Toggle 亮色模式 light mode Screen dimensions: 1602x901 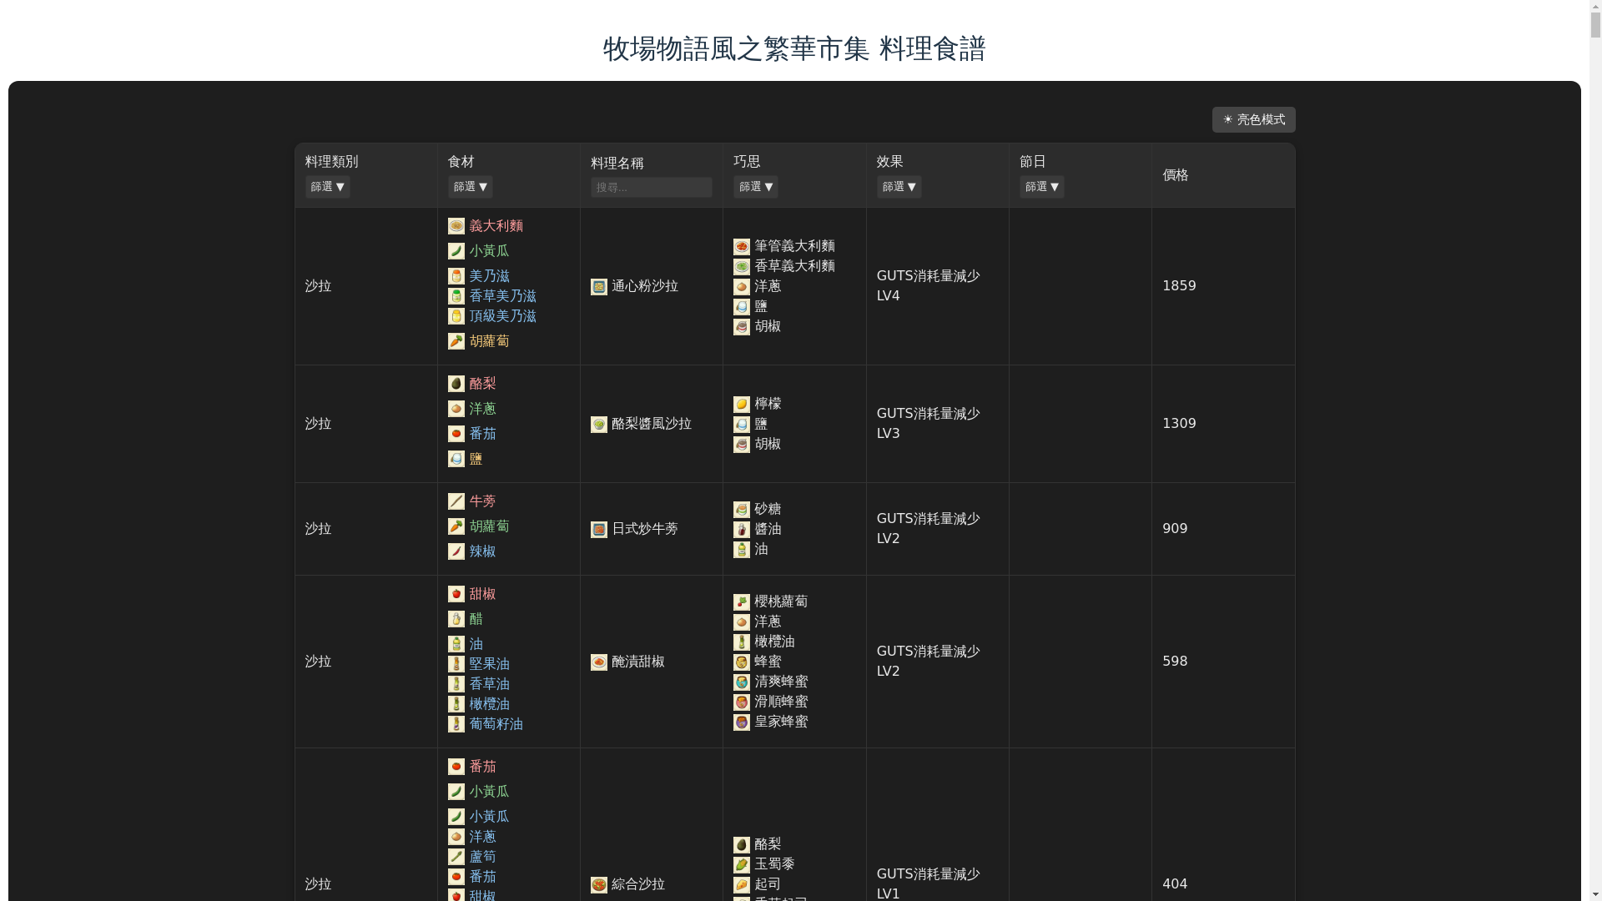click(1253, 120)
